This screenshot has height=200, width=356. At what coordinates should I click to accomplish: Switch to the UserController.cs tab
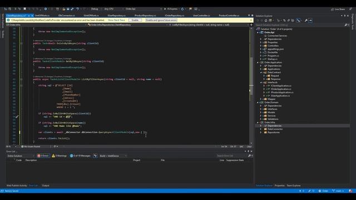click(201, 16)
